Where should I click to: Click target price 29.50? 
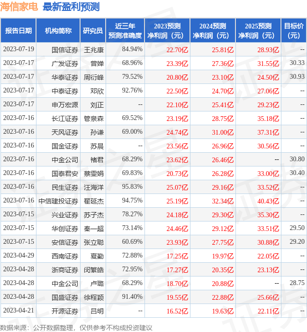(x=297, y=228)
